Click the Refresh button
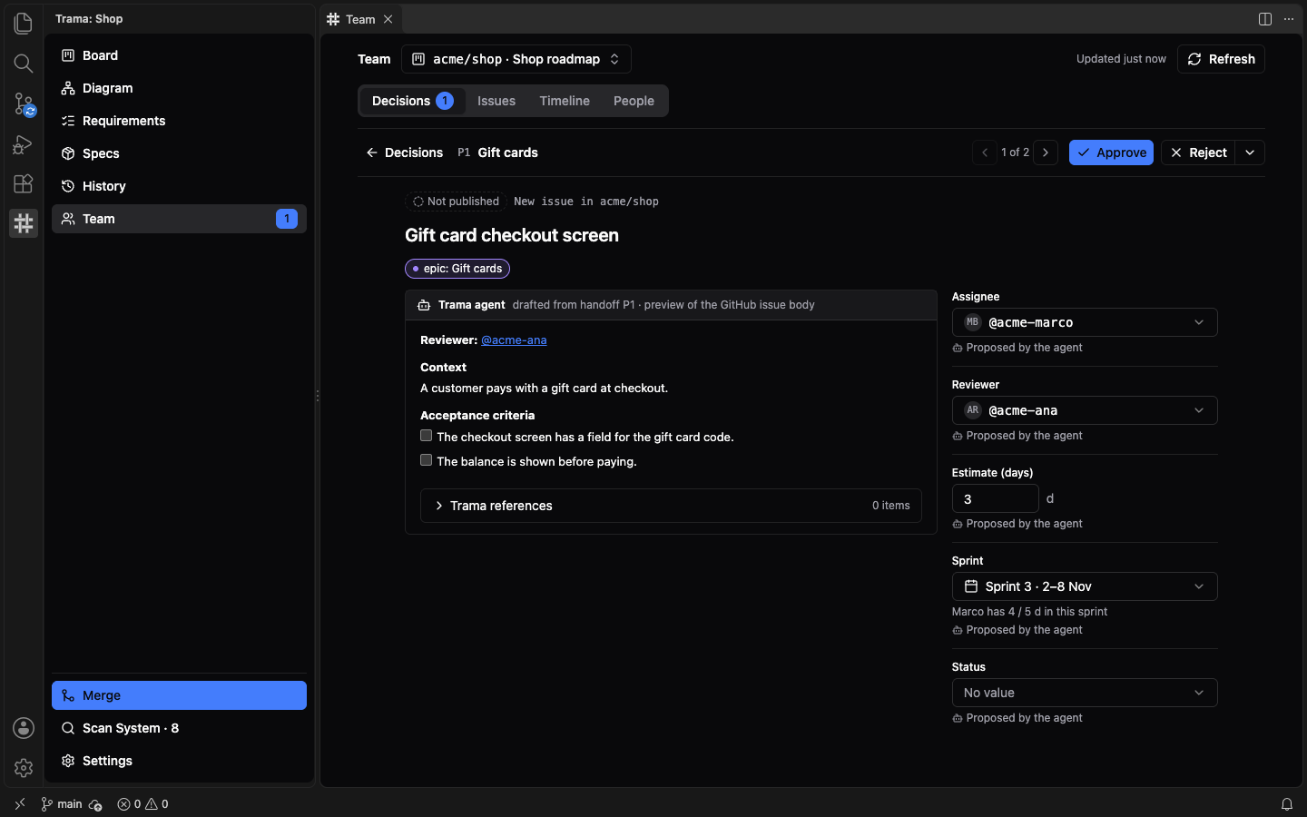The height and width of the screenshot is (817, 1307). tap(1221, 59)
